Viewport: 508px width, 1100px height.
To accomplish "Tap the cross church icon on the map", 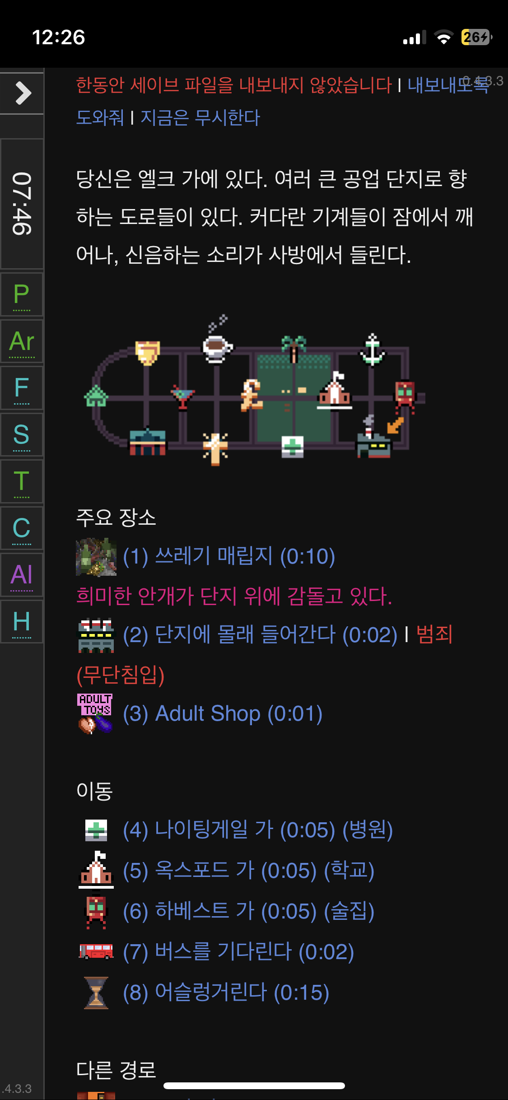I will 215,448.
